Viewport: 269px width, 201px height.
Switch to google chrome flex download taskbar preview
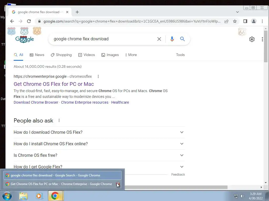pyautogui.click(x=63, y=175)
